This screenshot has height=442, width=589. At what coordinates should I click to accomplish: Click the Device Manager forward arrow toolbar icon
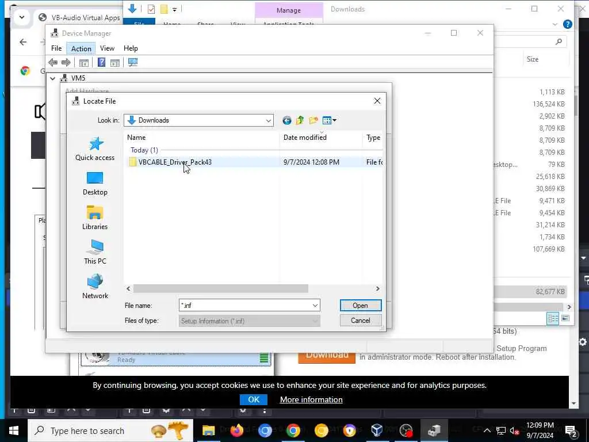point(66,62)
